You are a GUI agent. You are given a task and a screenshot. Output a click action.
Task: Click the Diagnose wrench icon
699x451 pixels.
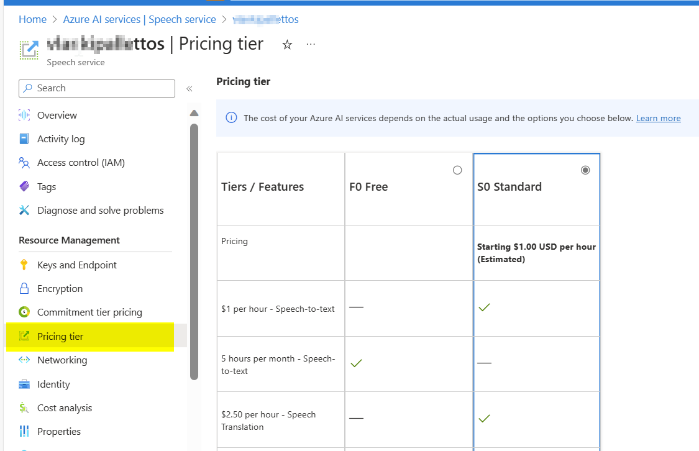coord(24,210)
